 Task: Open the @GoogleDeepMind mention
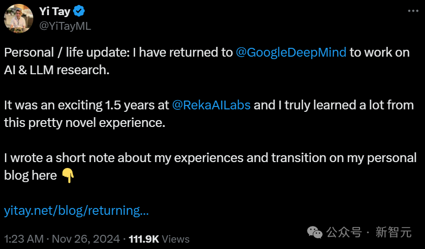(x=291, y=53)
